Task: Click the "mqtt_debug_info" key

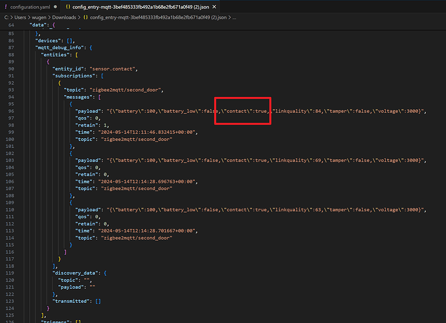Action: tap(60, 48)
